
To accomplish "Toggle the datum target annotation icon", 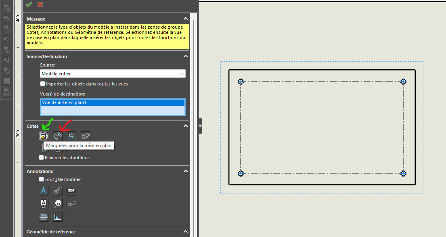I will [x=58, y=204].
